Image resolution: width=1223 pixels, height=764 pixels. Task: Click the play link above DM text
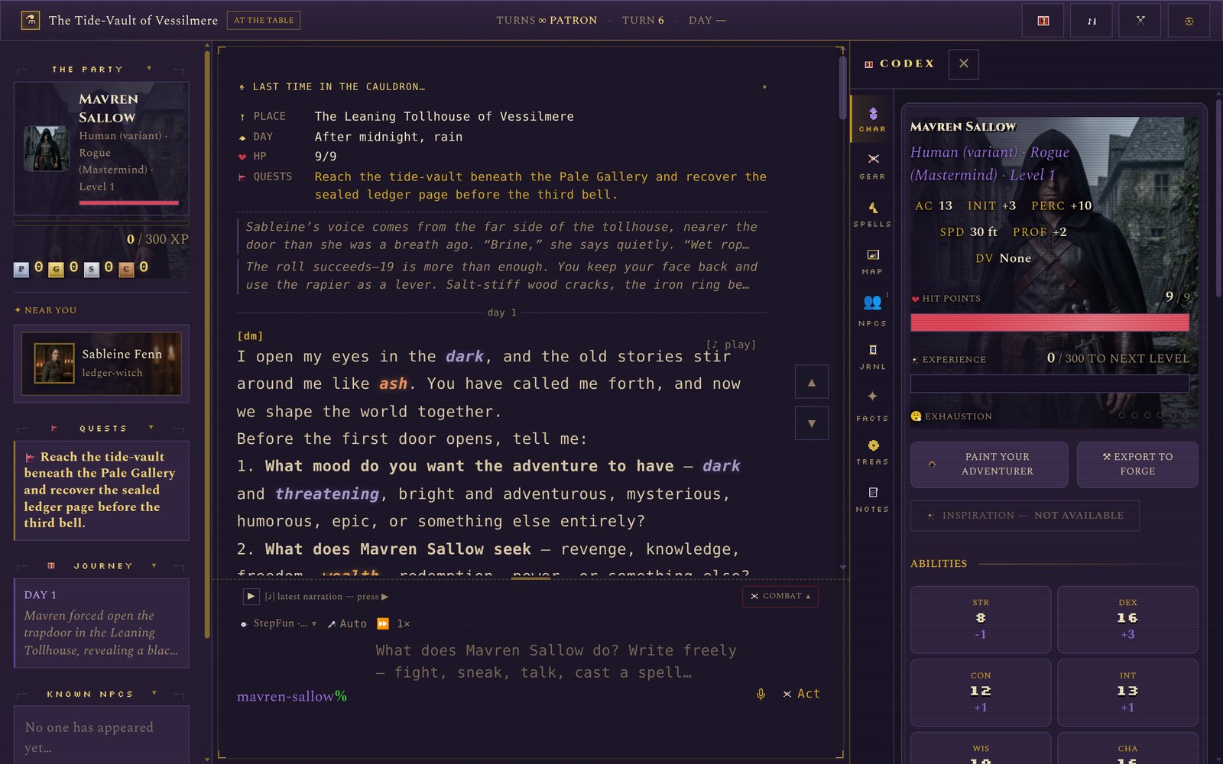coord(731,345)
